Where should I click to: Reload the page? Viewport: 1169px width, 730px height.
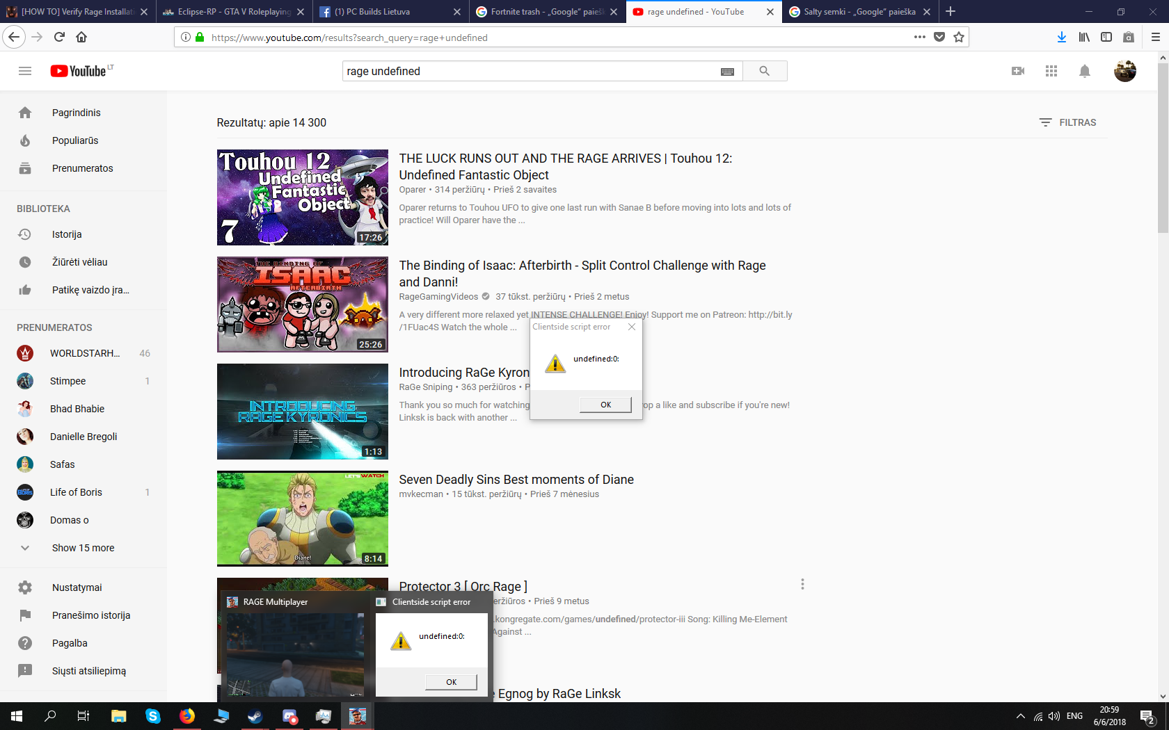click(x=60, y=37)
